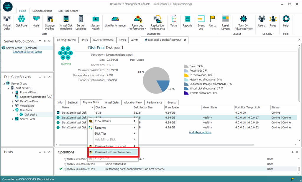Turn ON Advanced View
This screenshot has height=182, width=302.
(x=243, y=22)
